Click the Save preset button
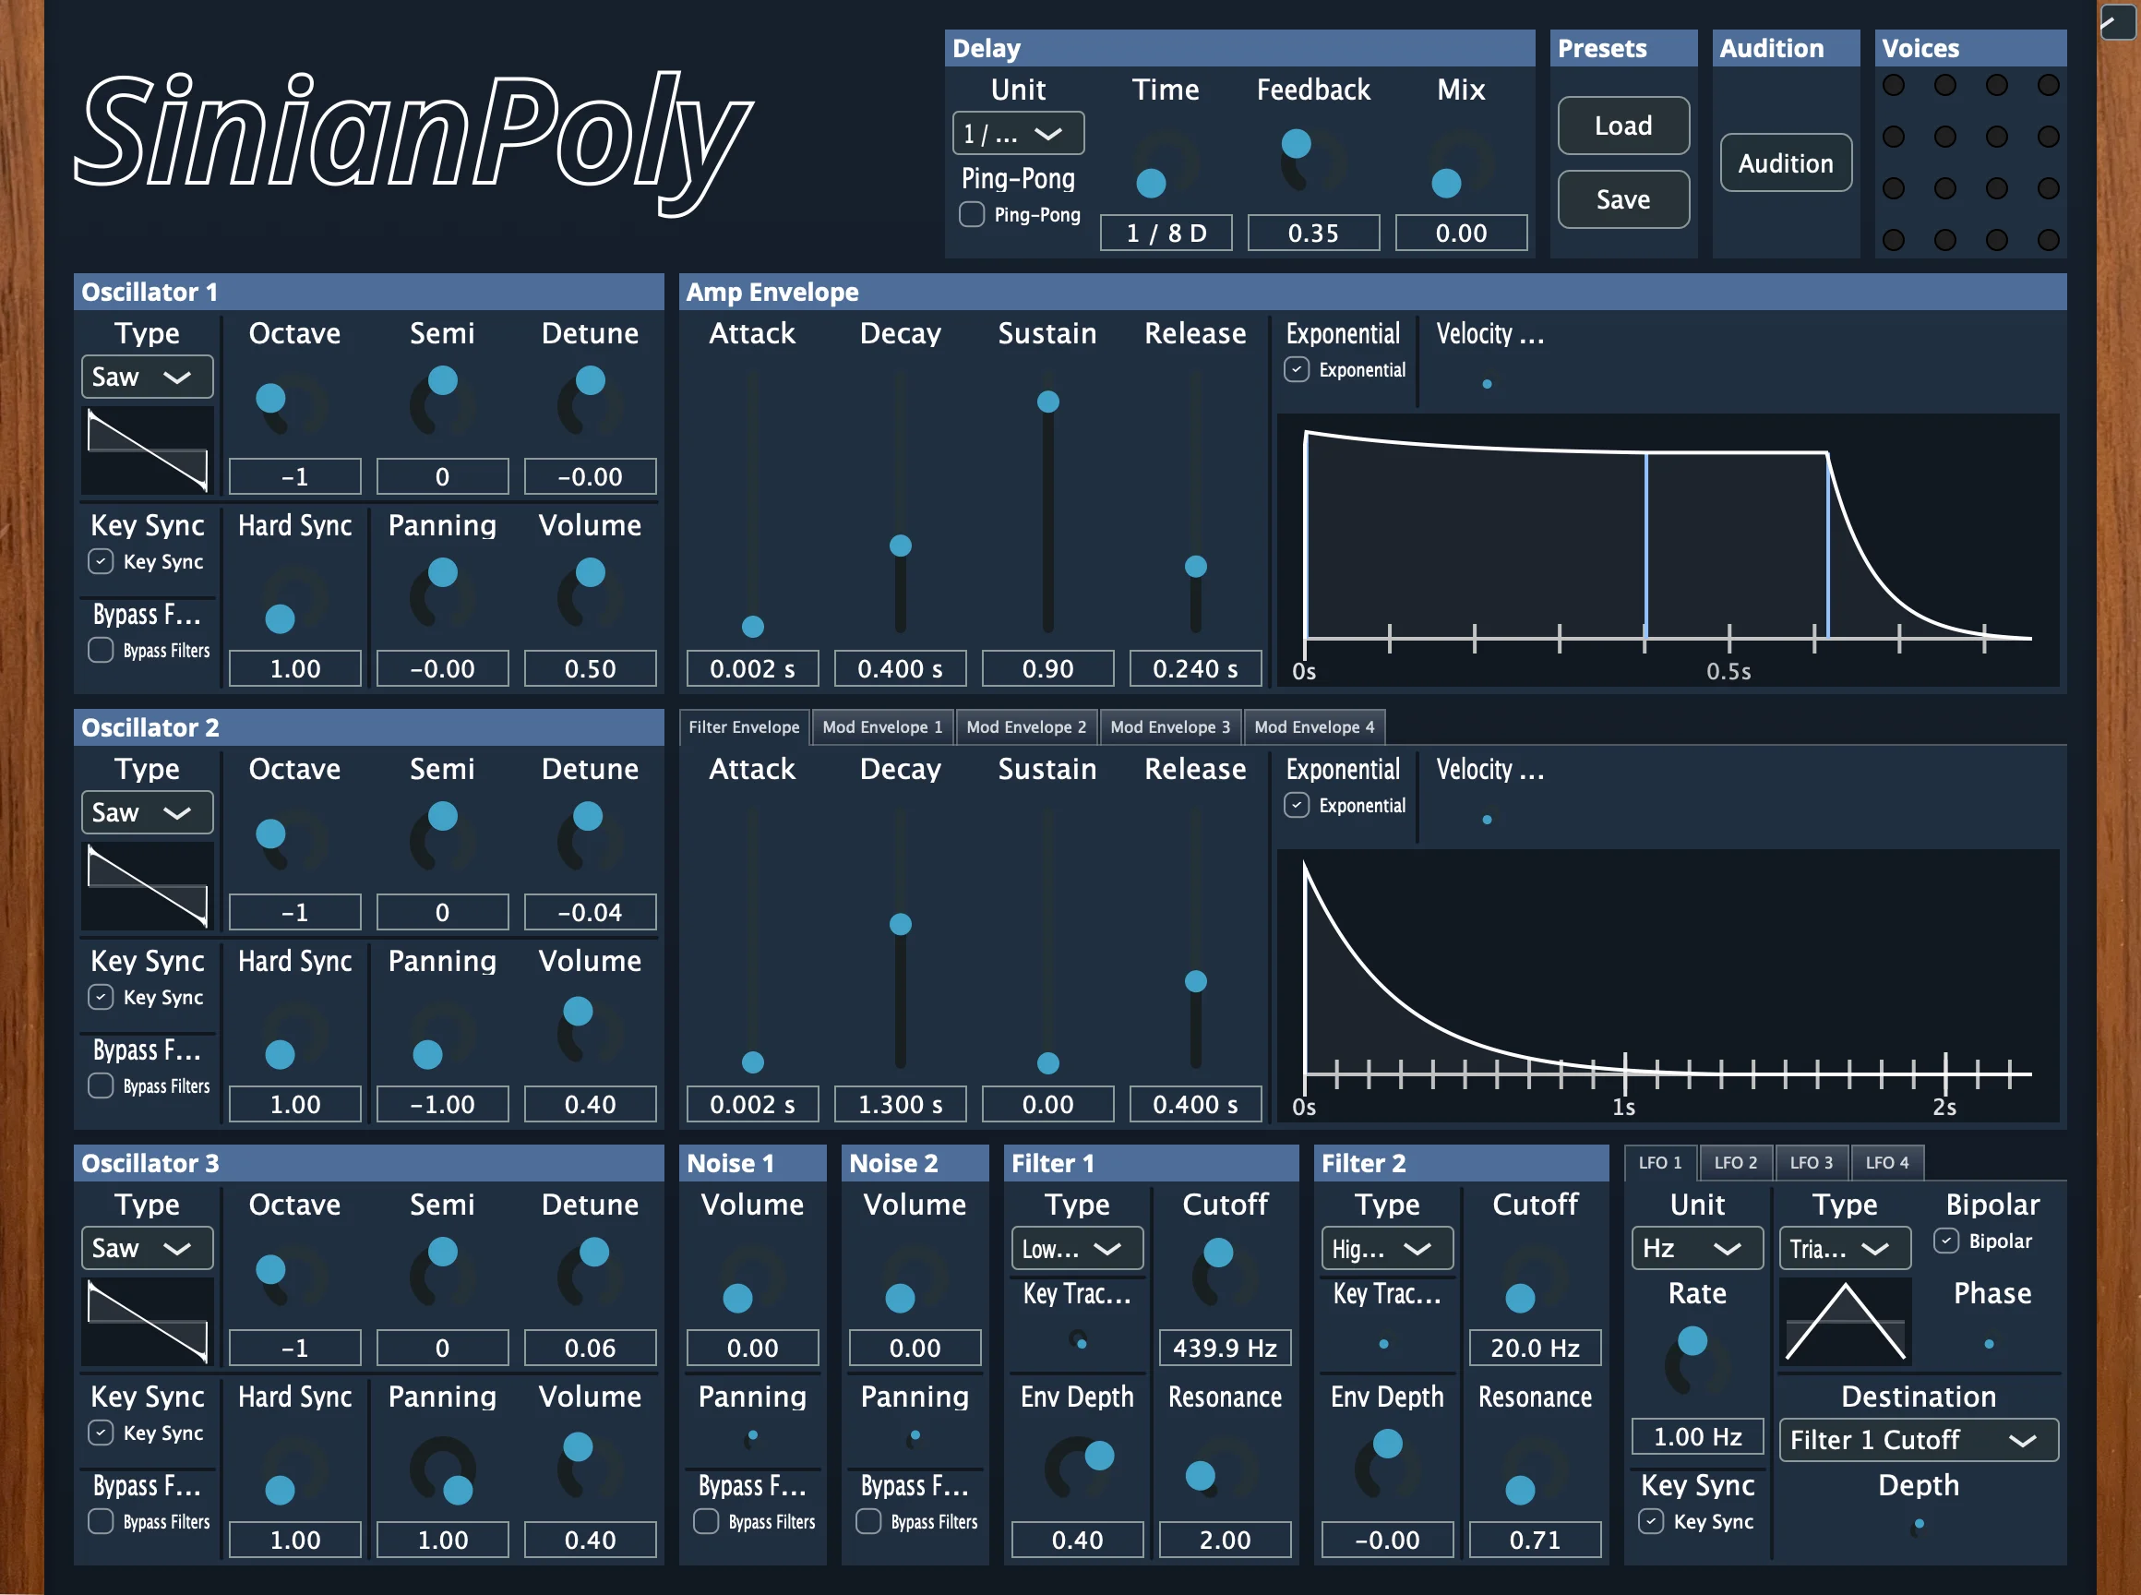This screenshot has width=2141, height=1595. pos(1622,198)
